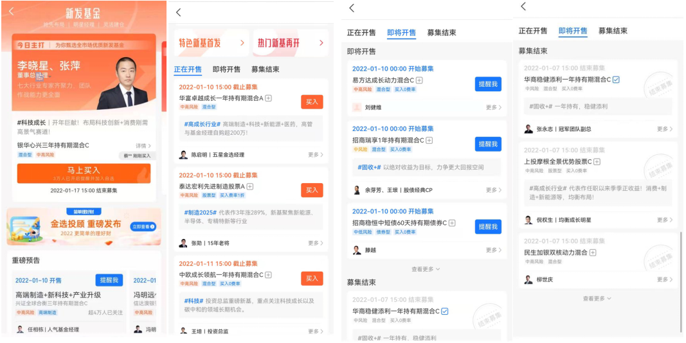Tap arrow on 特色新基首发 banner

(242, 43)
